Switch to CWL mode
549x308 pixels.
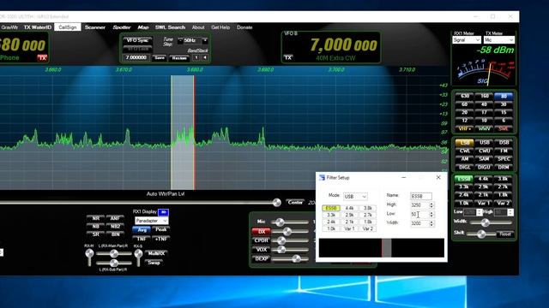(x=465, y=151)
